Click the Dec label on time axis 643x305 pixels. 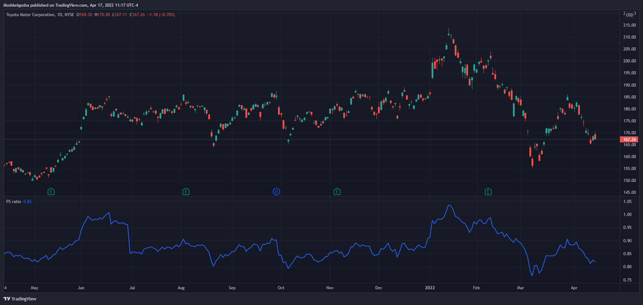pos(379,288)
